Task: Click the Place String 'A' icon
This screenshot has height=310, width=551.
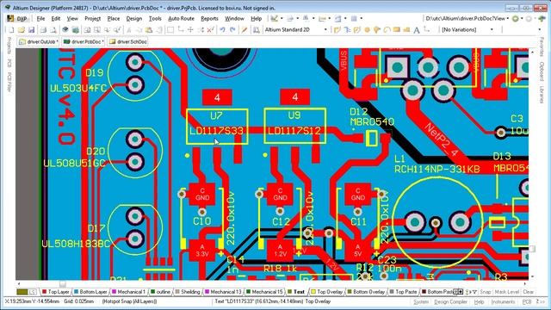Action: point(417,30)
